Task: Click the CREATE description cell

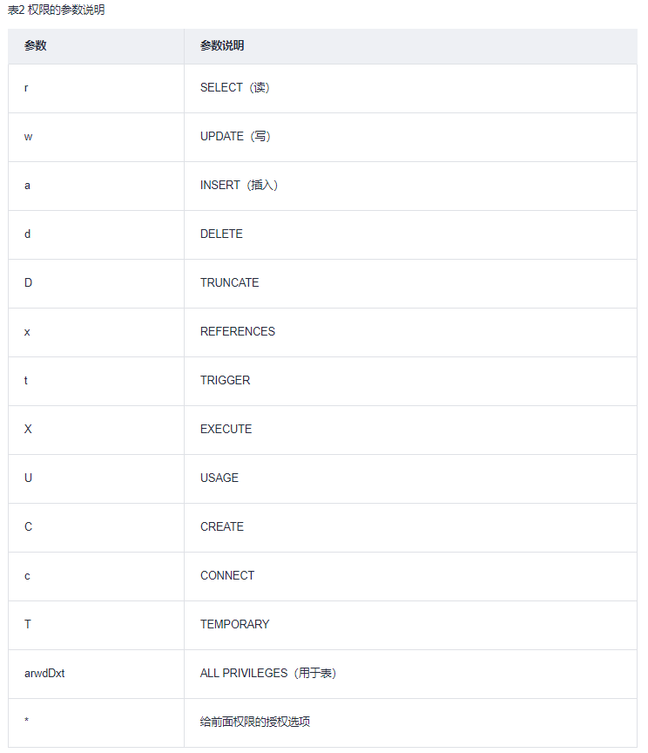Action: 221,527
